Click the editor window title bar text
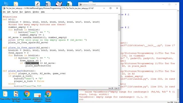The image size is (183, 103). pyautogui.click(x=50, y=8)
